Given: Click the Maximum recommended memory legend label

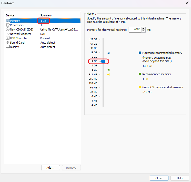Looking at the screenshot, I should (162, 53).
